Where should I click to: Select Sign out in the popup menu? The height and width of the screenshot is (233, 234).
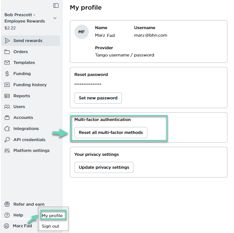pyautogui.click(x=50, y=226)
